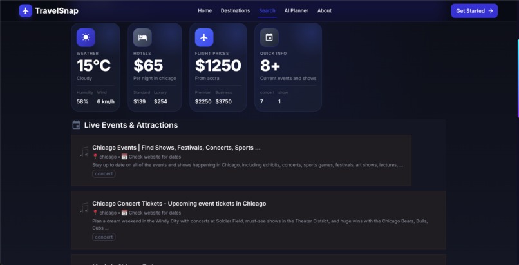The width and height of the screenshot is (519, 265).
Task: Click the TravelSnap brand name
Action: tap(57, 11)
